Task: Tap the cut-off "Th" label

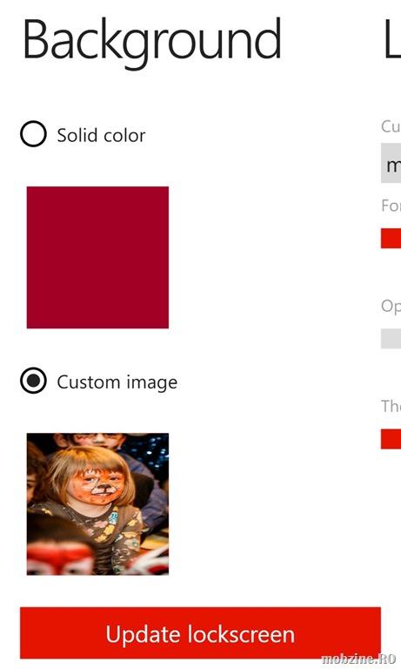Action: [x=391, y=406]
